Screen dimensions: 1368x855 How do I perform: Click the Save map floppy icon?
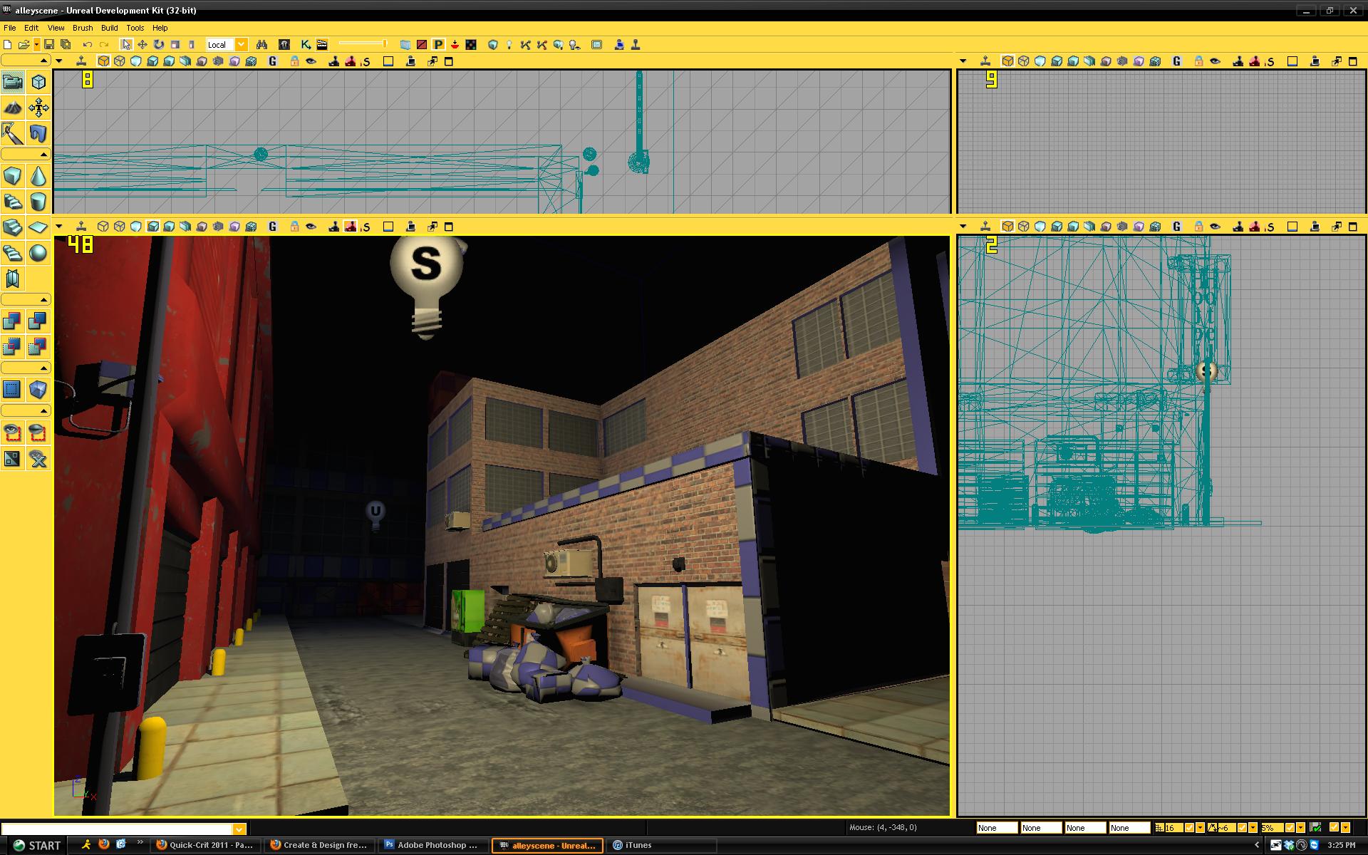pos(49,44)
